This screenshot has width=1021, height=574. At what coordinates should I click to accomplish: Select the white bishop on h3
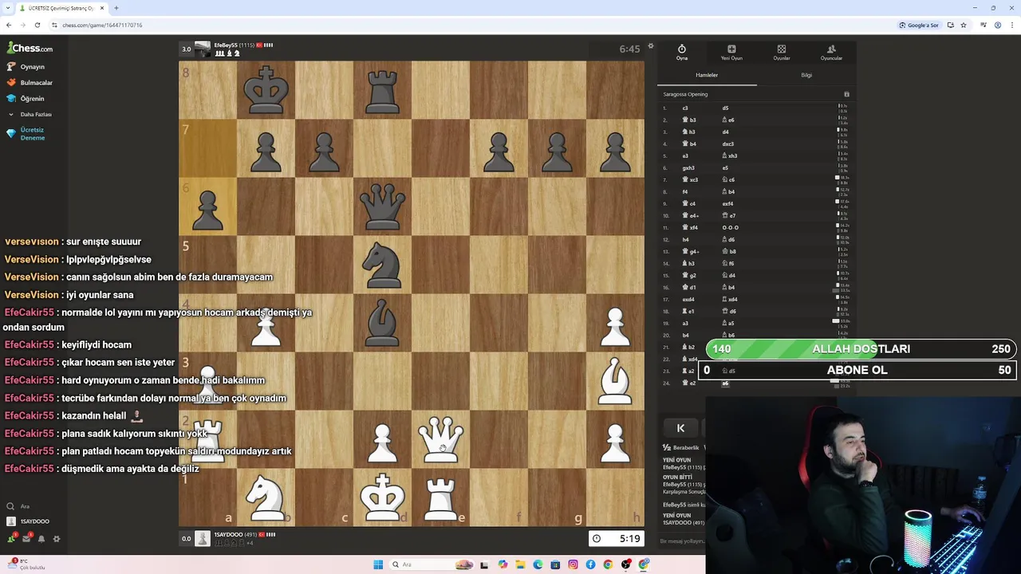tap(615, 381)
